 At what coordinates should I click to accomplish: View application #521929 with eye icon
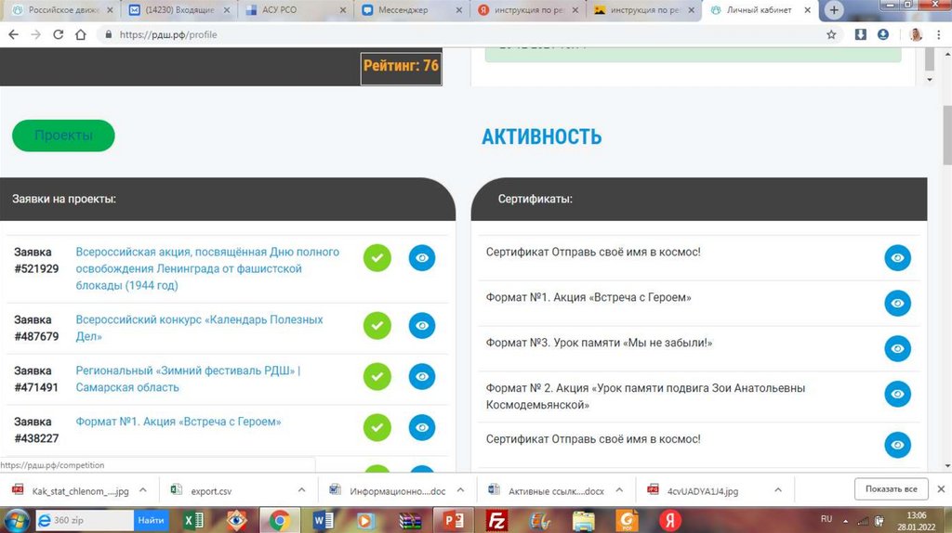(x=422, y=258)
